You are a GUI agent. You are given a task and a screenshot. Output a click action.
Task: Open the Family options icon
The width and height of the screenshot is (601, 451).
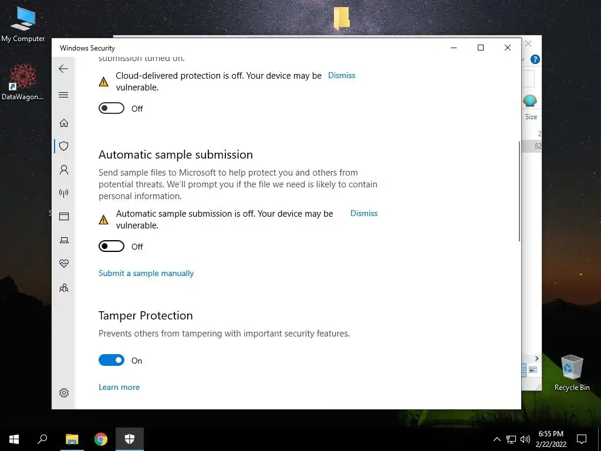64,288
